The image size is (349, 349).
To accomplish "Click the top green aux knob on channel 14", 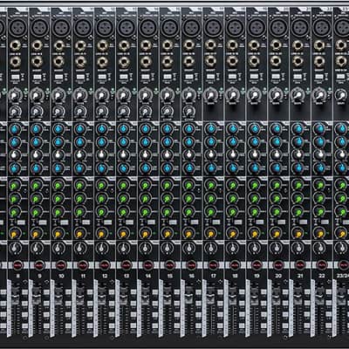I will tap(145, 185).
